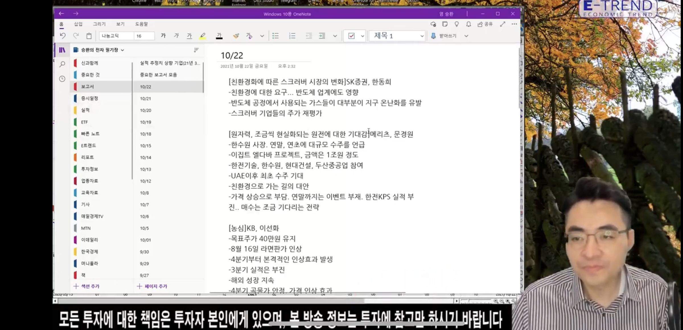Click the 공유 share button
Image resolution: width=683 pixels, height=330 pixels.
pyautogui.click(x=485, y=24)
